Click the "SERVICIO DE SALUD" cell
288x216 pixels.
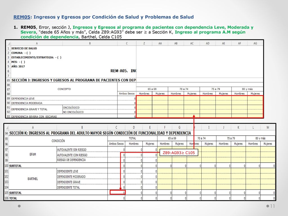coord(24,48)
